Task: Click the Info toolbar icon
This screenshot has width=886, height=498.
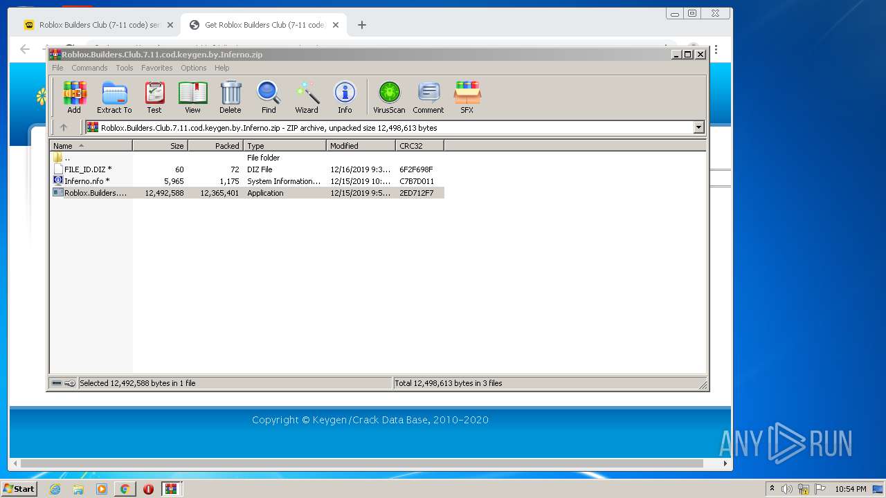Action: [x=345, y=97]
